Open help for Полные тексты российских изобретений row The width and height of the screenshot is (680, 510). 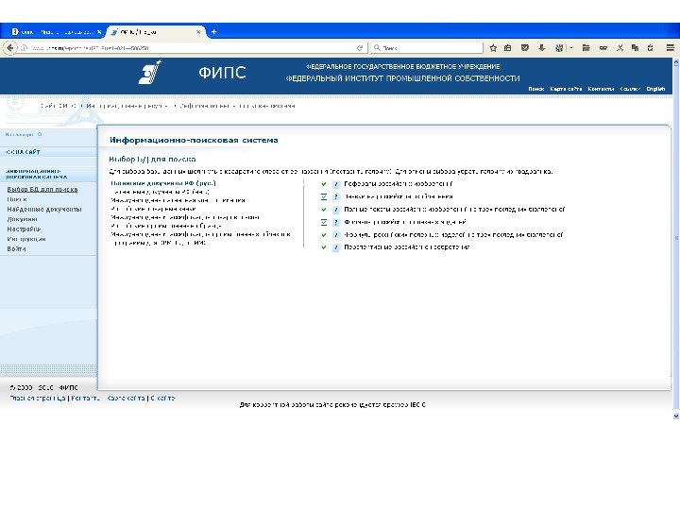pyautogui.click(x=335, y=210)
